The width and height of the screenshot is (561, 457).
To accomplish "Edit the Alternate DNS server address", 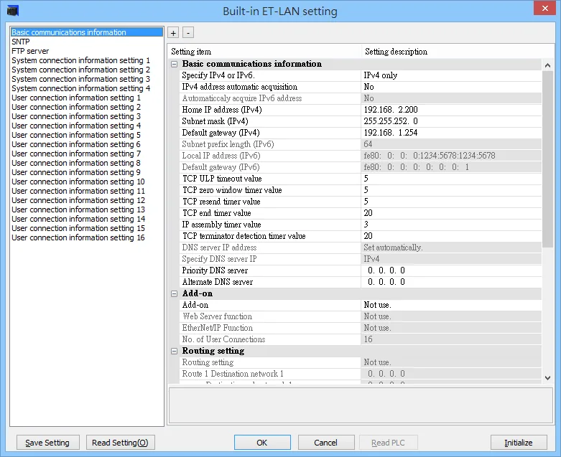I will [x=451, y=282].
